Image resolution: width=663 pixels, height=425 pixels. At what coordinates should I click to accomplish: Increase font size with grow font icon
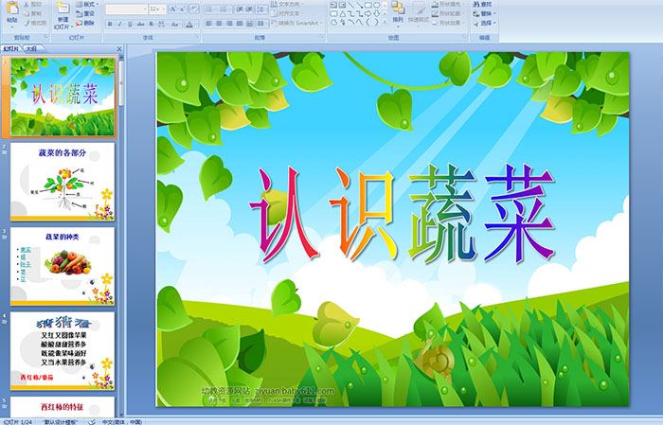(x=173, y=9)
